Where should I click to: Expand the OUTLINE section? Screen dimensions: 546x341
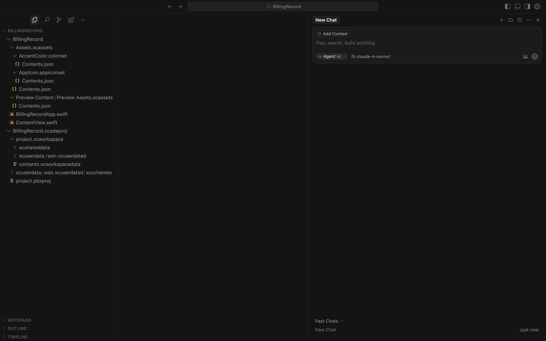coord(60,329)
